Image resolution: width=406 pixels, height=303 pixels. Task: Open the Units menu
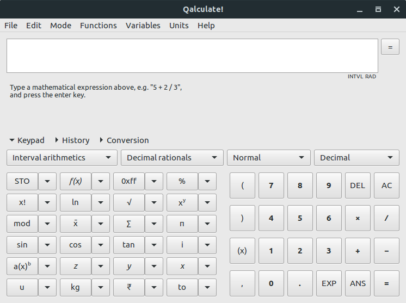(179, 26)
